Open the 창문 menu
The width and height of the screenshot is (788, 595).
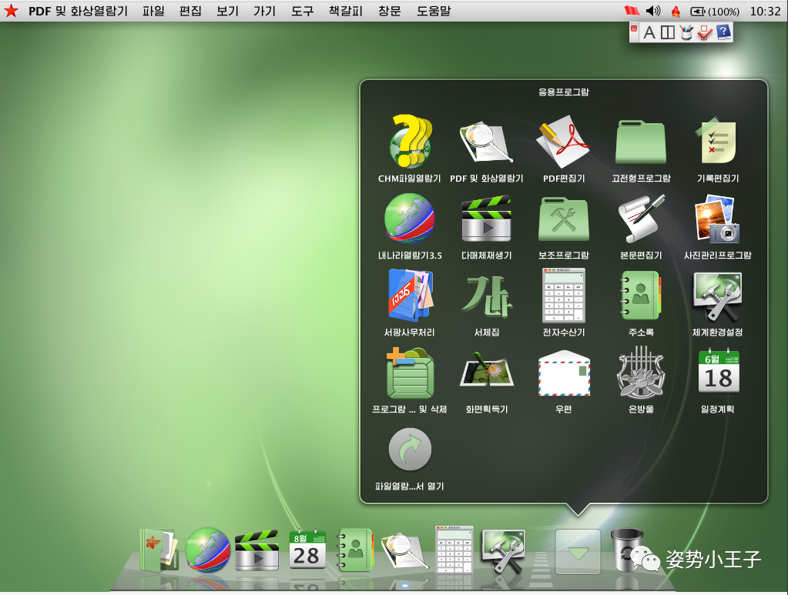[x=390, y=11]
